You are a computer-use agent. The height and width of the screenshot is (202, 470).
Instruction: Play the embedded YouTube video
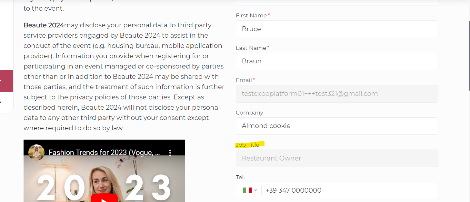104,198
